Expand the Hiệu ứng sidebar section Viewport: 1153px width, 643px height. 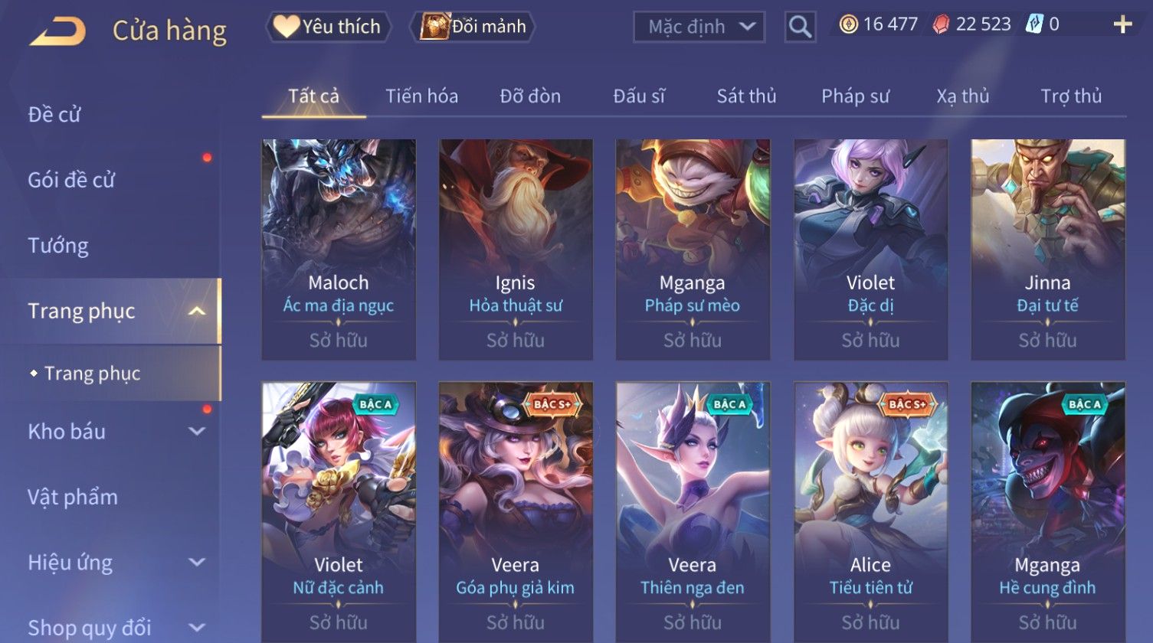(x=197, y=563)
